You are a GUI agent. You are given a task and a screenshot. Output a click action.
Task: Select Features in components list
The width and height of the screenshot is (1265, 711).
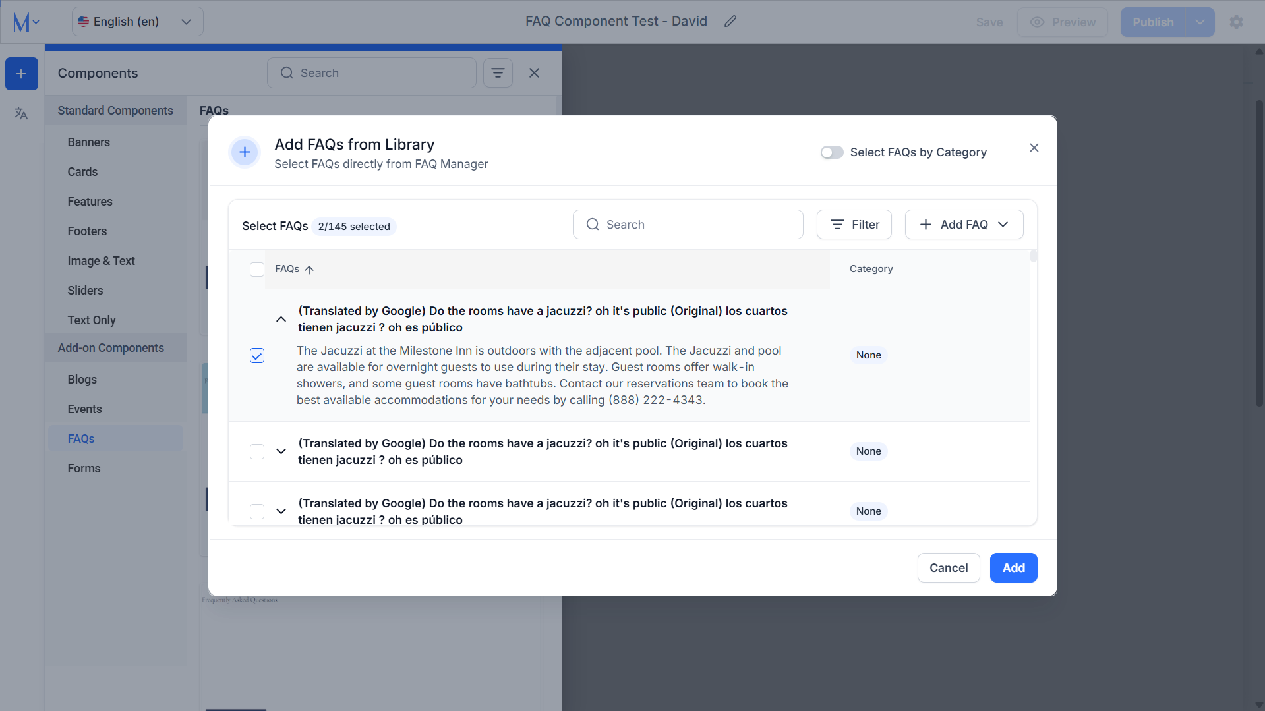click(90, 202)
